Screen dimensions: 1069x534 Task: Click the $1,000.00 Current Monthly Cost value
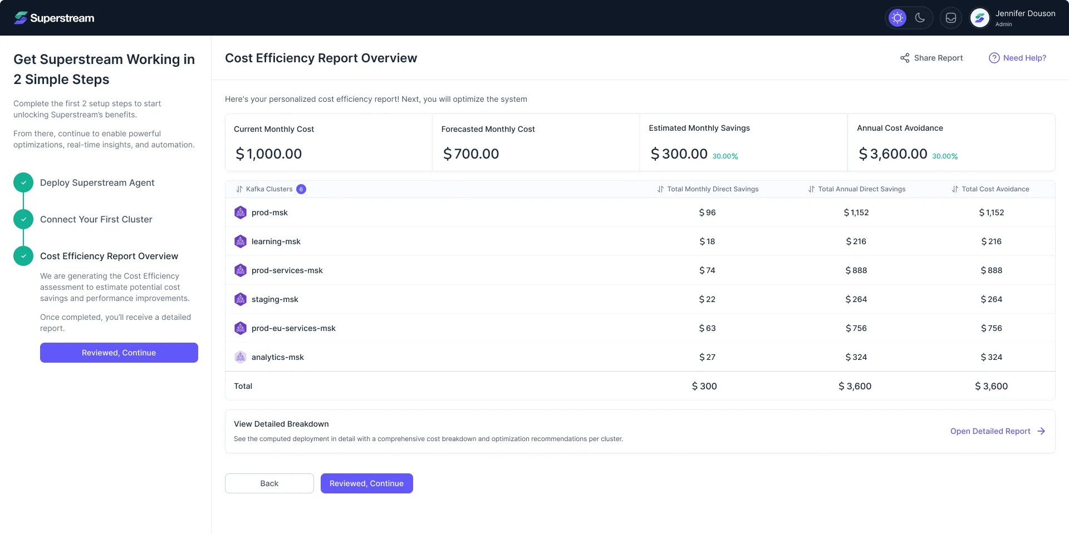tap(269, 154)
